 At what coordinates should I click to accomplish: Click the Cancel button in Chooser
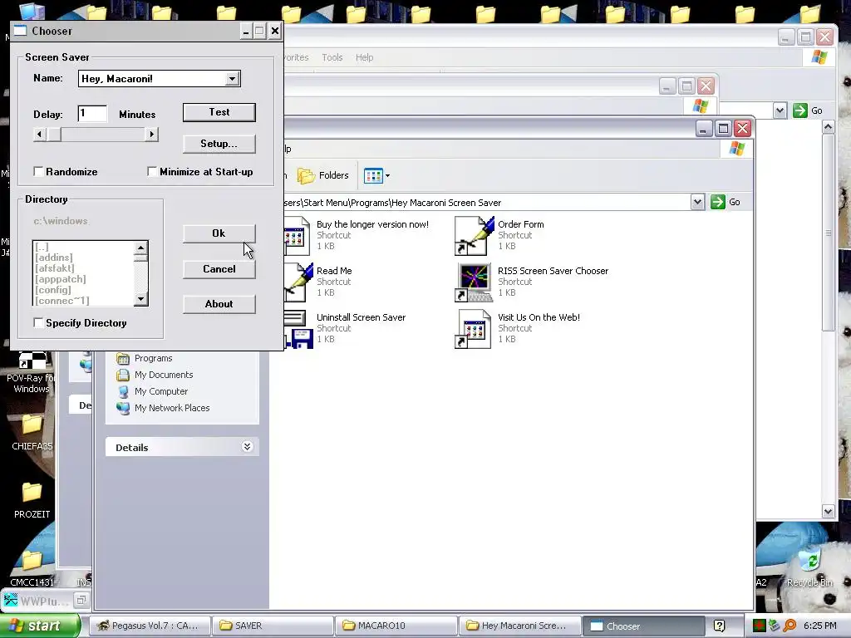219,269
